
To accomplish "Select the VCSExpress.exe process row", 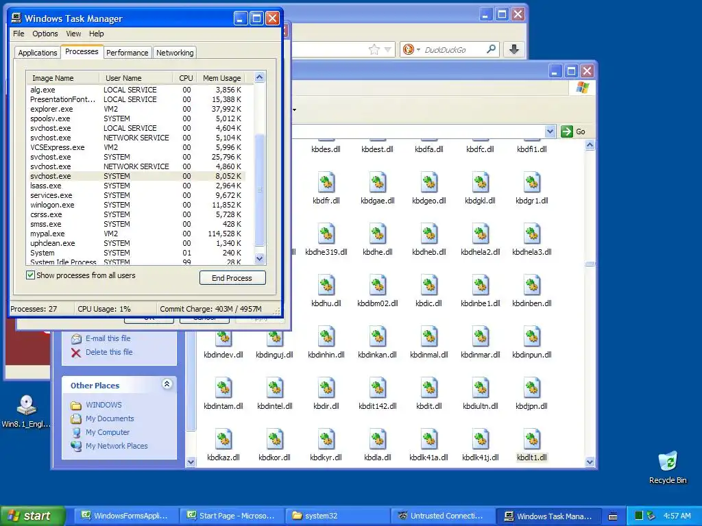I will (x=136, y=147).
